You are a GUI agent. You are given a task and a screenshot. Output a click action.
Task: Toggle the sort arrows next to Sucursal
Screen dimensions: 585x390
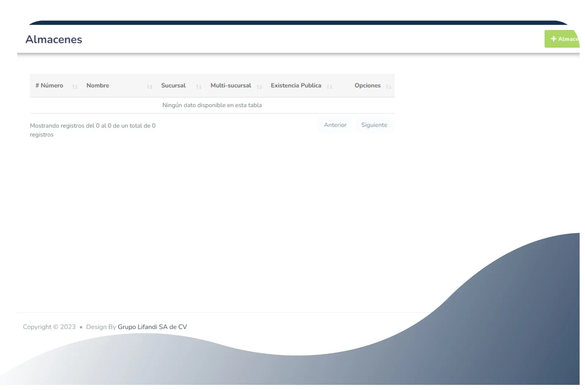point(199,87)
